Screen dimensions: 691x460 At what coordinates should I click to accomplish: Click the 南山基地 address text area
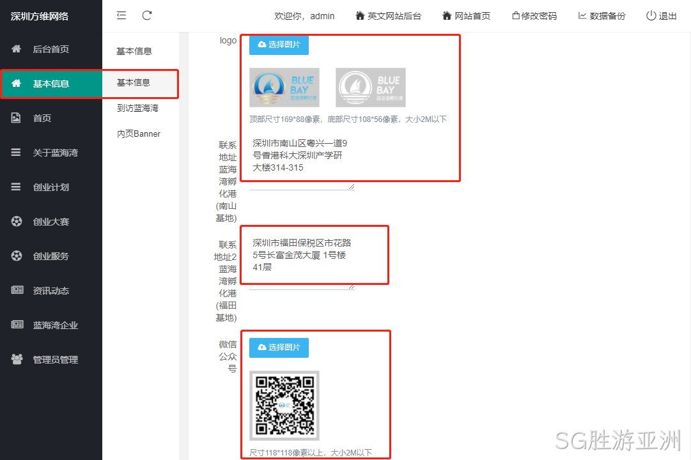coord(302,162)
